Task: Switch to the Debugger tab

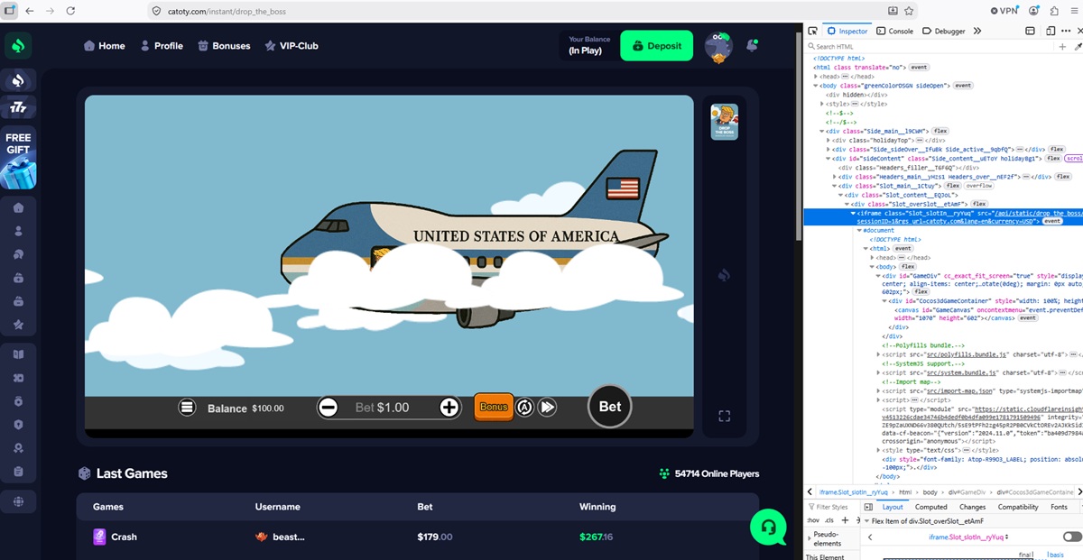Action: [943, 31]
